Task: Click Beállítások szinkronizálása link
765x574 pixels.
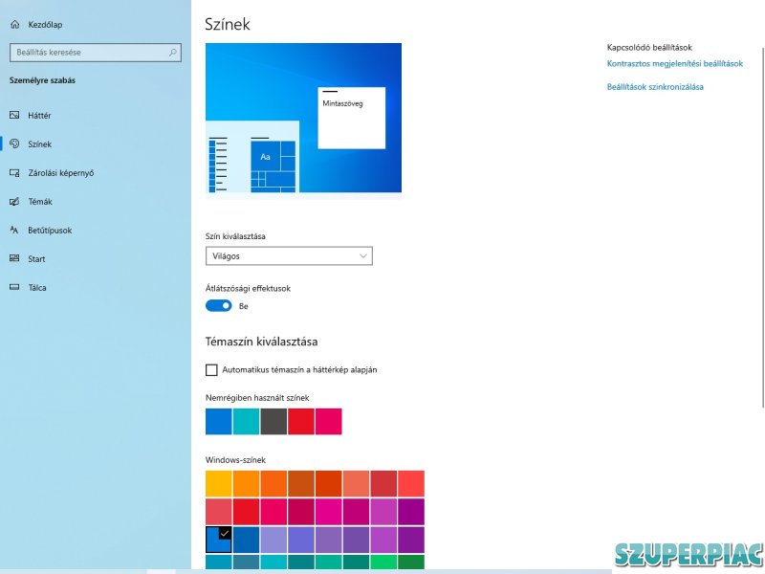Action: coord(655,87)
